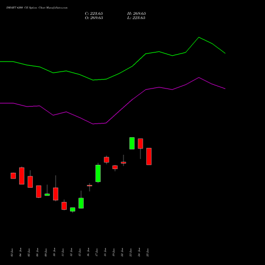Select the open value O: 269.65
This screenshot has height=265, width=265.
click(x=94, y=18)
